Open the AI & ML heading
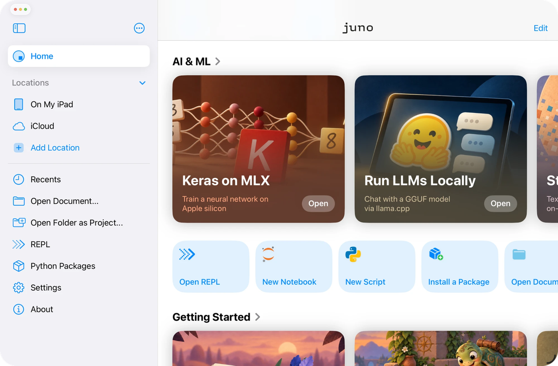This screenshot has width=558, height=366. coord(192,61)
